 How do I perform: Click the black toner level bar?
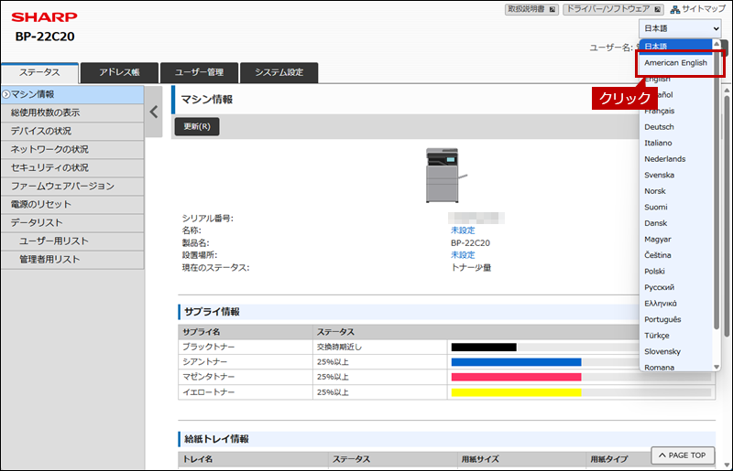[484, 347]
